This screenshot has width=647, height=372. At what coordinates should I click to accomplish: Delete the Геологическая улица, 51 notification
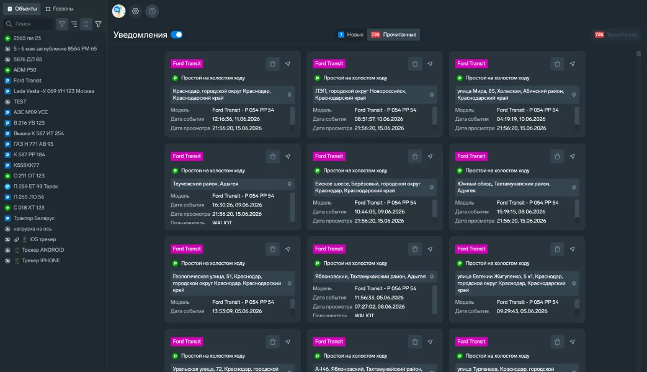click(273, 249)
